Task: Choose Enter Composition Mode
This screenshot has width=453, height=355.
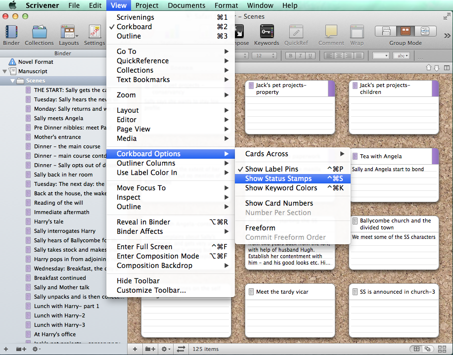Action: (x=171, y=256)
